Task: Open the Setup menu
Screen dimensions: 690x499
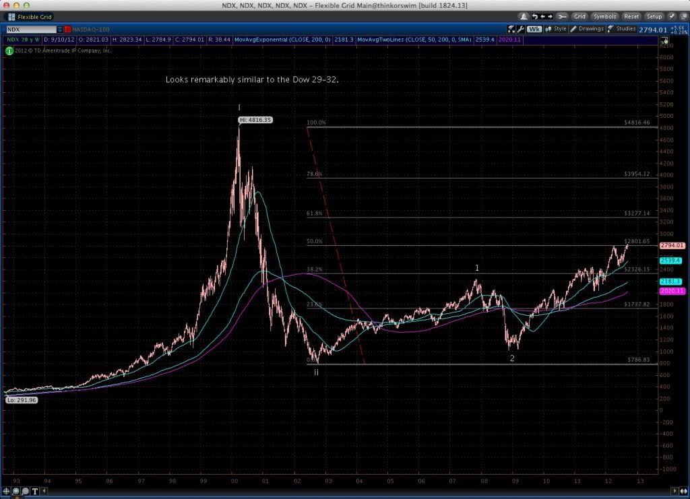Action: coord(654,16)
